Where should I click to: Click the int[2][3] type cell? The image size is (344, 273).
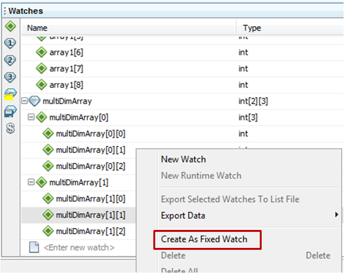[254, 101]
